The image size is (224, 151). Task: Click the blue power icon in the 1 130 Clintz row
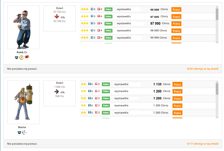pyautogui.click(x=89, y=84)
